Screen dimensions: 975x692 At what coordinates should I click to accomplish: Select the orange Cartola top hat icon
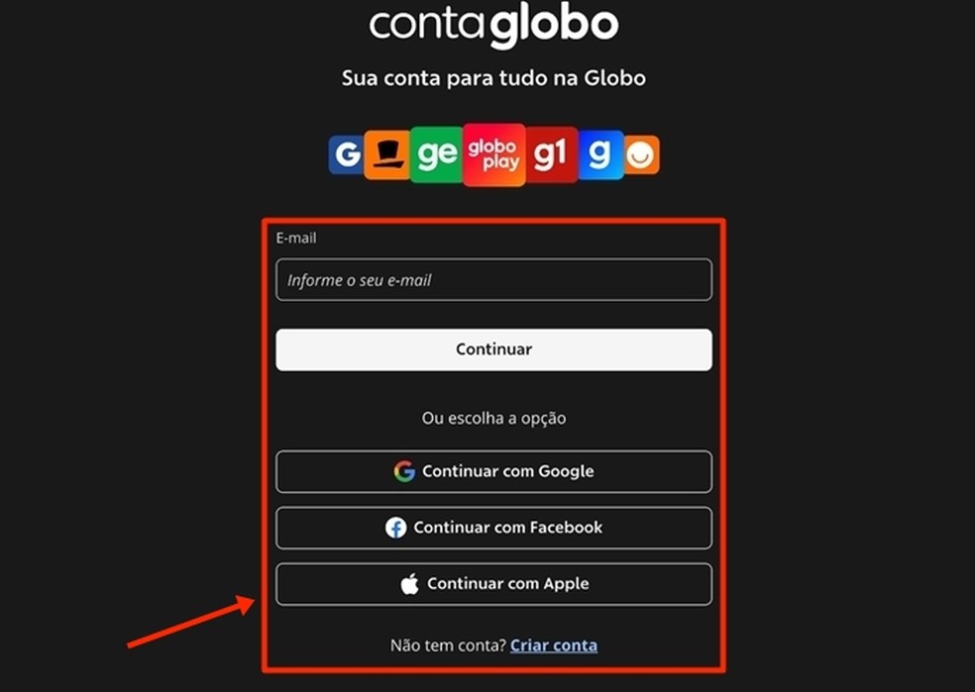tap(387, 154)
